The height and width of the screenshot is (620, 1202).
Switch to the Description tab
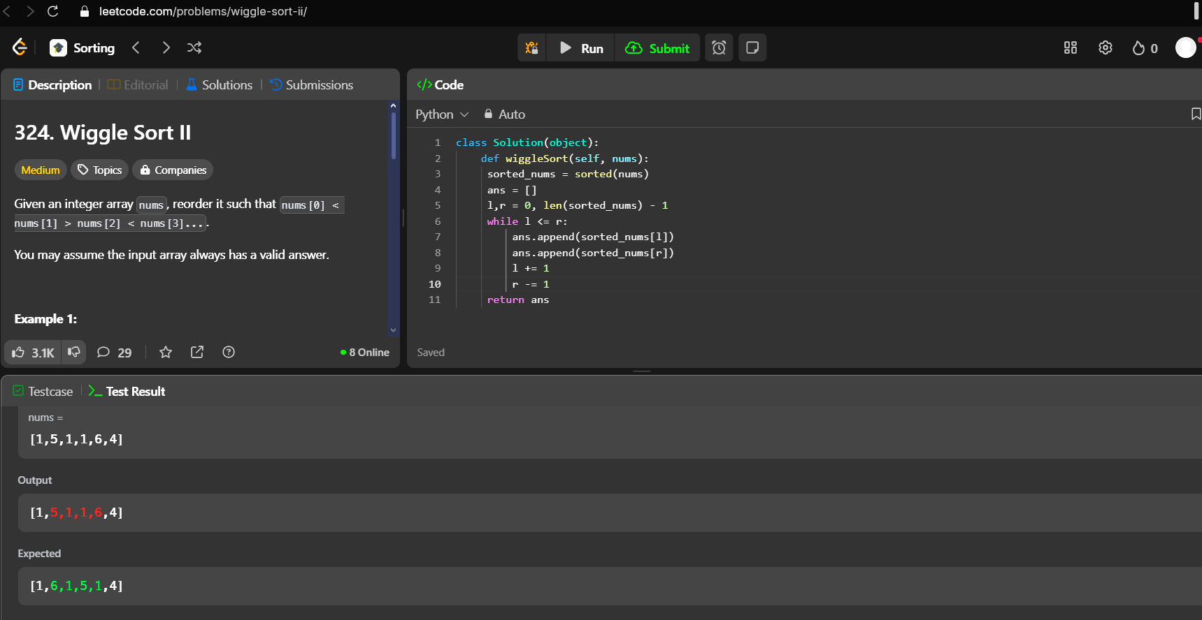pyautogui.click(x=52, y=84)
